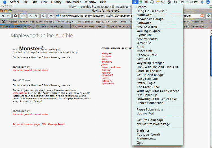
Task: Click the cPanel 6 bookmark
Action: (x=49, y=22)
